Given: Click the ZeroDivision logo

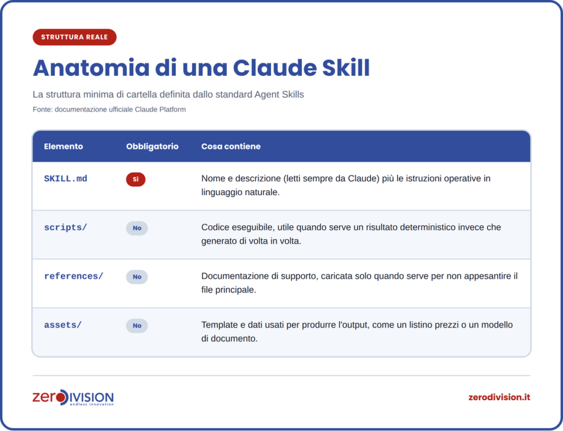Looking at the screenshot, I should point(73,397).
